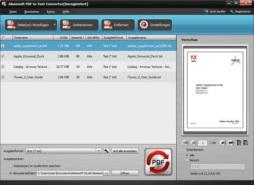254x185 pixels.
Task: Click the Auf alle anwenden button
Action: tap(125, 151)
